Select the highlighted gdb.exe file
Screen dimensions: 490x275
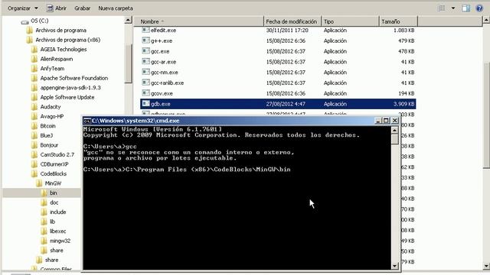pos(278,104)
